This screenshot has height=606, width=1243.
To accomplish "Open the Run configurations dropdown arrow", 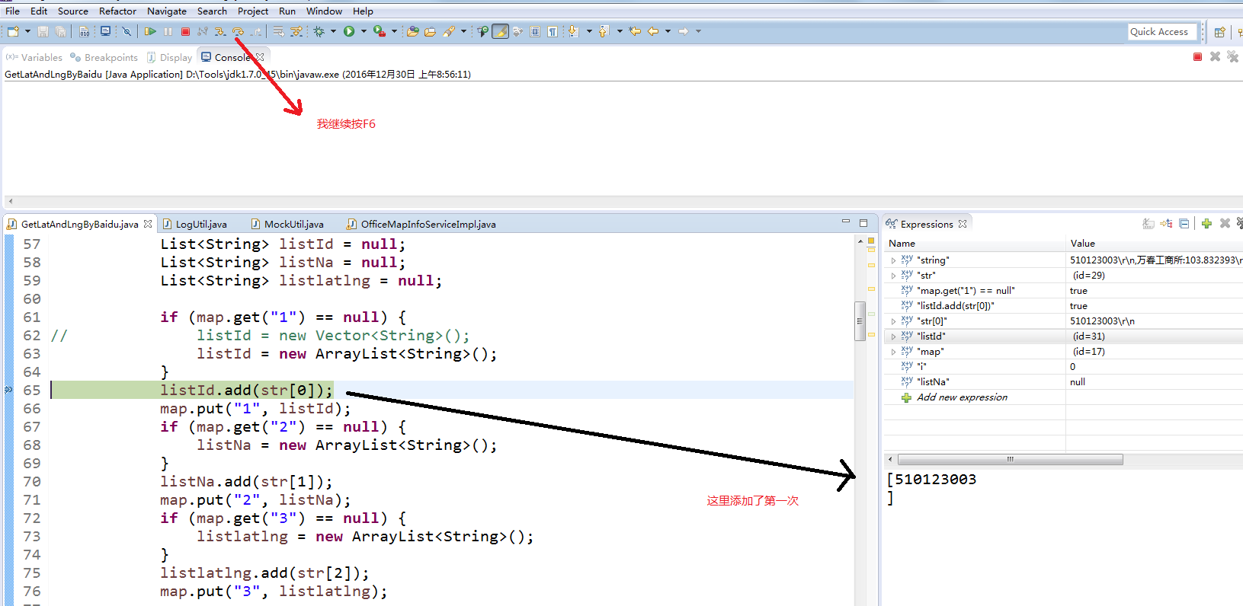I will pyautogui.click(x=364, y=31).
